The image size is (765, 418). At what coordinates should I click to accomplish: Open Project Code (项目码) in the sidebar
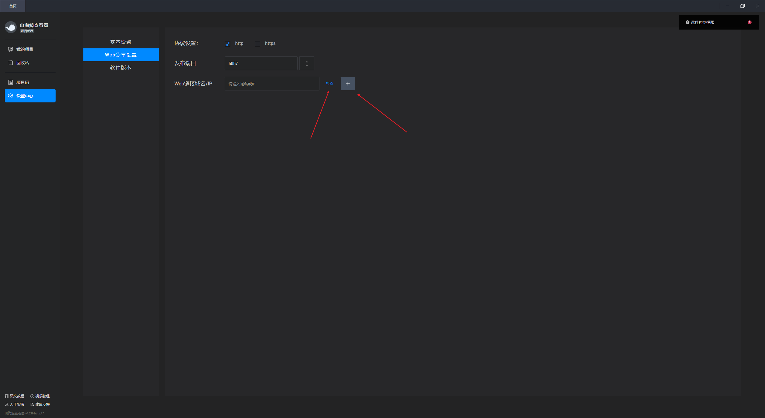[x=22, y=82]
